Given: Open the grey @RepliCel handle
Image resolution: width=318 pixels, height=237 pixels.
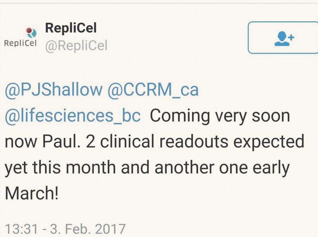Looking at the screenshot, I should click(x=76, y=46).
